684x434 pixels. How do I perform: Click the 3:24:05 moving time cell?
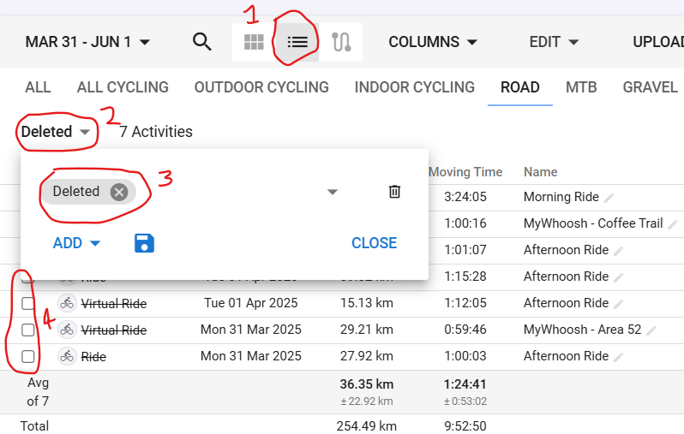[465, 197]
